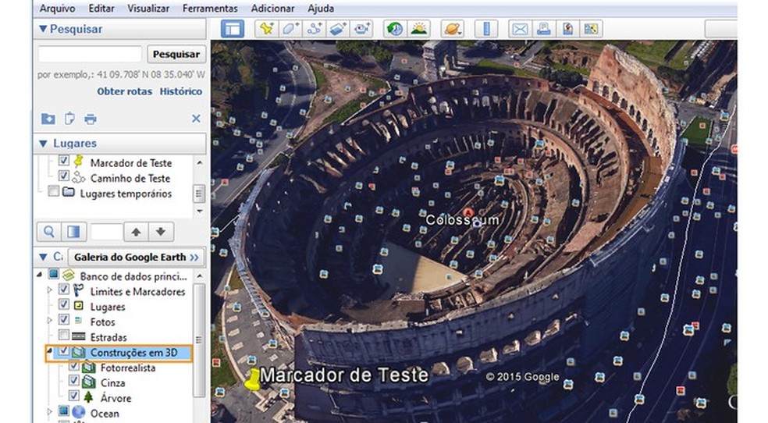Uncheck the Fotorrealista layer checkbox
Viewport: 768px width, 423px height.
coord(73,366)
